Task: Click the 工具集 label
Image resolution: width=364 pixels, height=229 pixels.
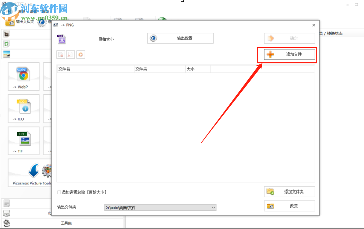Action: (66, 223)
